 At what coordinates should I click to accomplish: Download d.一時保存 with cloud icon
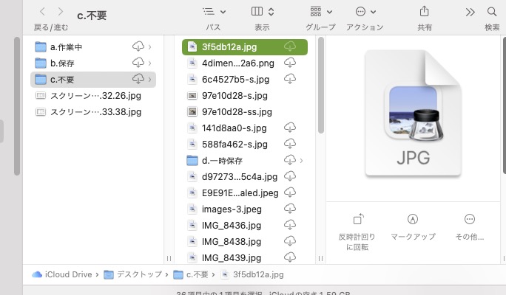pyautogui.click(x=290, y=160)
